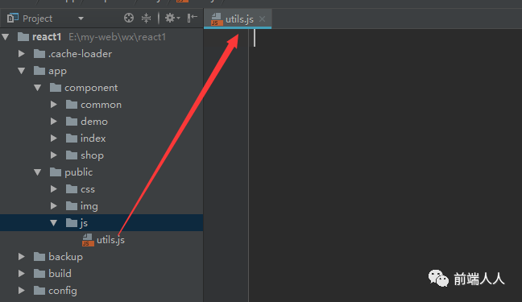This screenshot has height=302, width=522.
Task: Select the demo folder label
Action: point(94,121)
